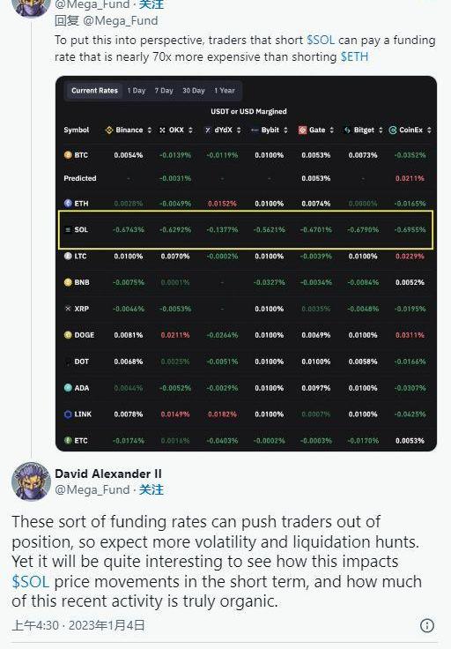Switch to the 1 Day rates tab
The width and height of the screenshot is (451, 649).
(x=137, y=91)
